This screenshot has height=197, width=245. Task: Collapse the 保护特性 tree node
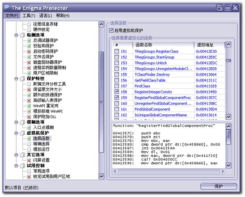pyautogui.click(x=16, y=78)
